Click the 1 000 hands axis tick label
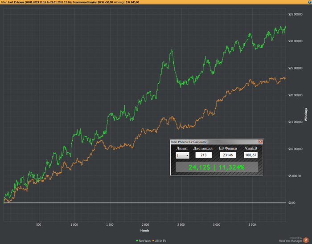 [74, 224]
